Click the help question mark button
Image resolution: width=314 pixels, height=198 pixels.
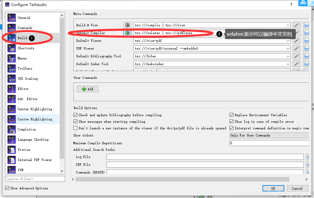(x=291, y=4)
